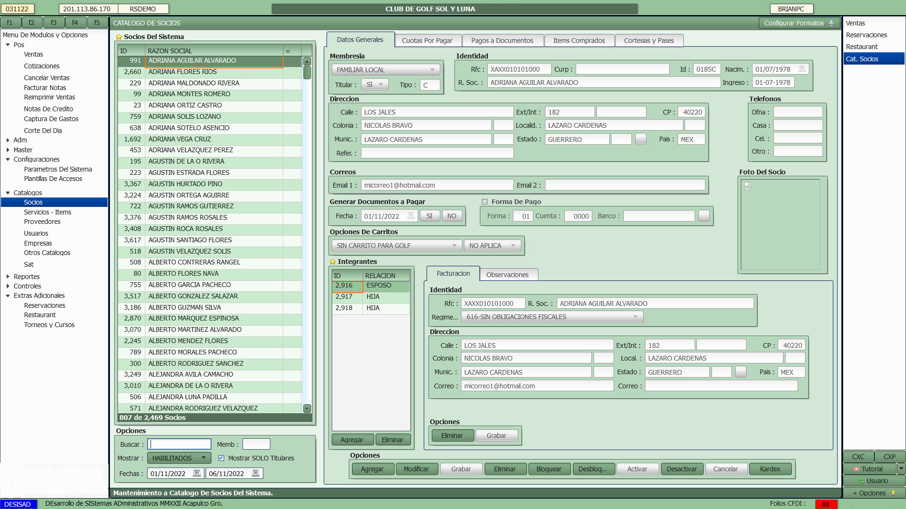Click the Bloquear button
This screenshot has height=509, width=906.
[x=549, y=469]
